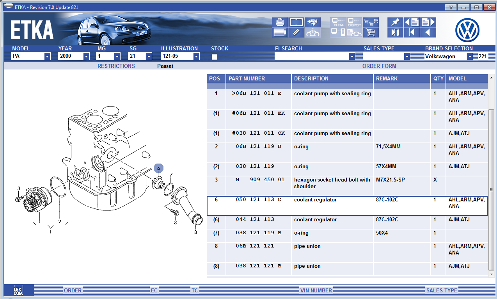Click EC in the bottom status bar
The width and height of the screenshot is (497, 299).
click(x=154, y=290)
